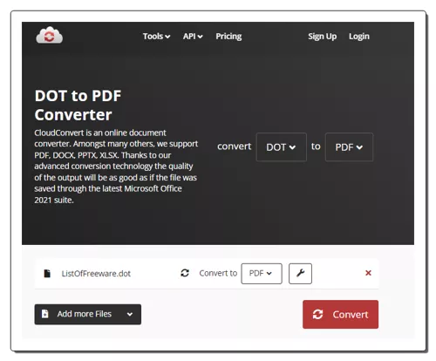The height and width of the screenshot is (361, 436).
Task: Start conversion with the red Convert button
Action: click(x=340, y=315)
